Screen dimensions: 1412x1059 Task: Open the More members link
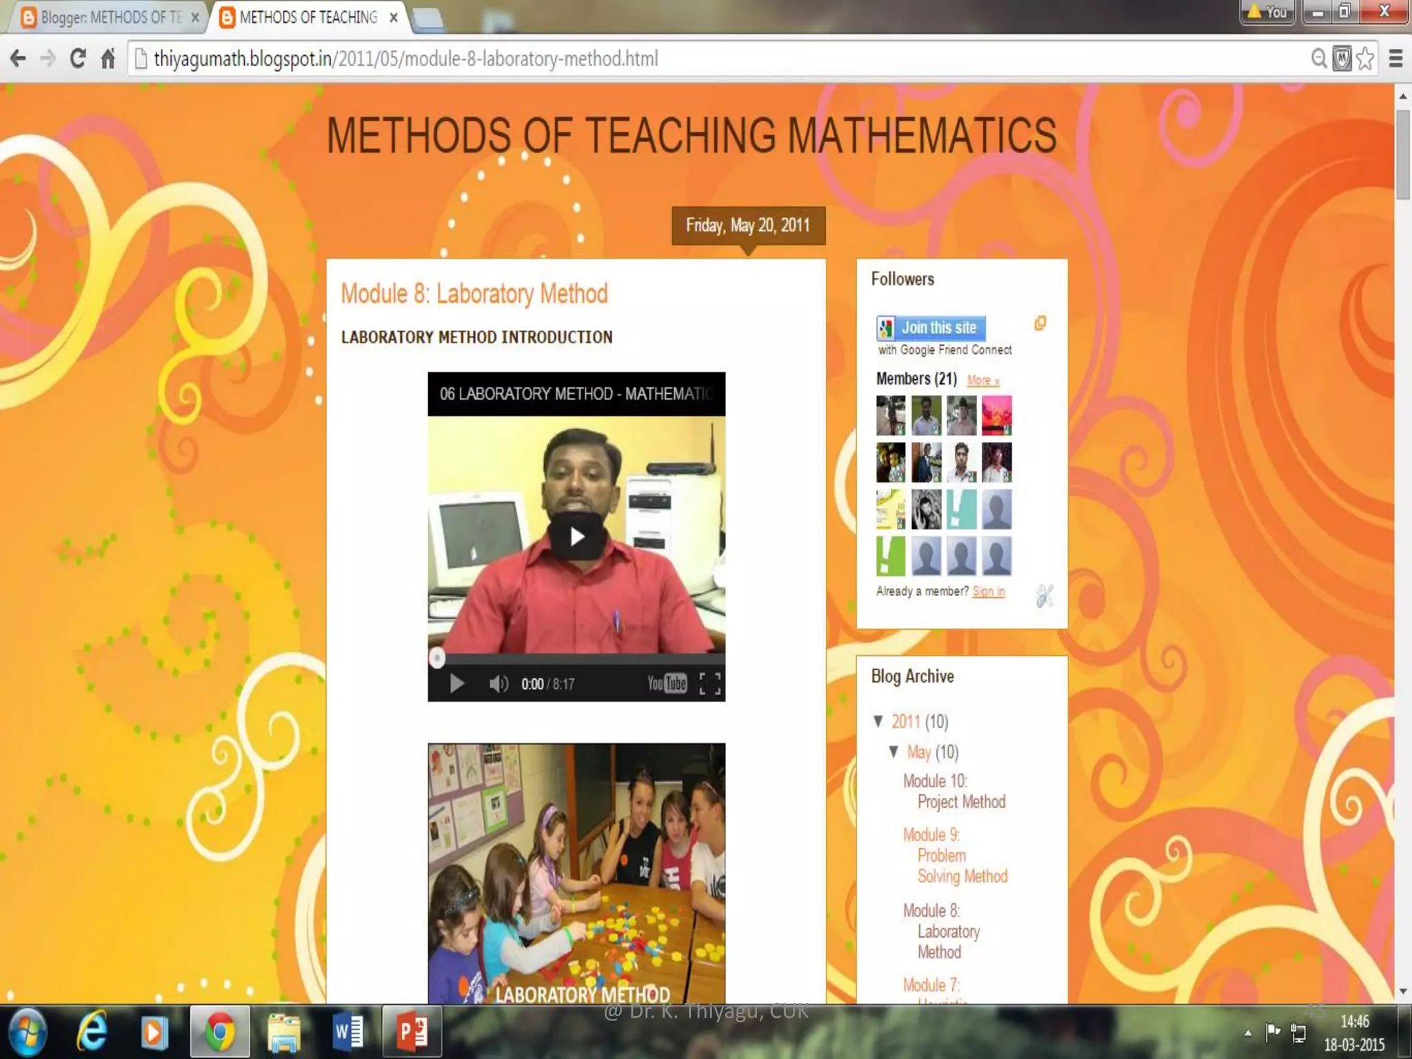pyautogui.click(x=983, y=380)
